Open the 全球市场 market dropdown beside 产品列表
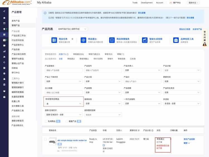 click(x=72, y=29)
